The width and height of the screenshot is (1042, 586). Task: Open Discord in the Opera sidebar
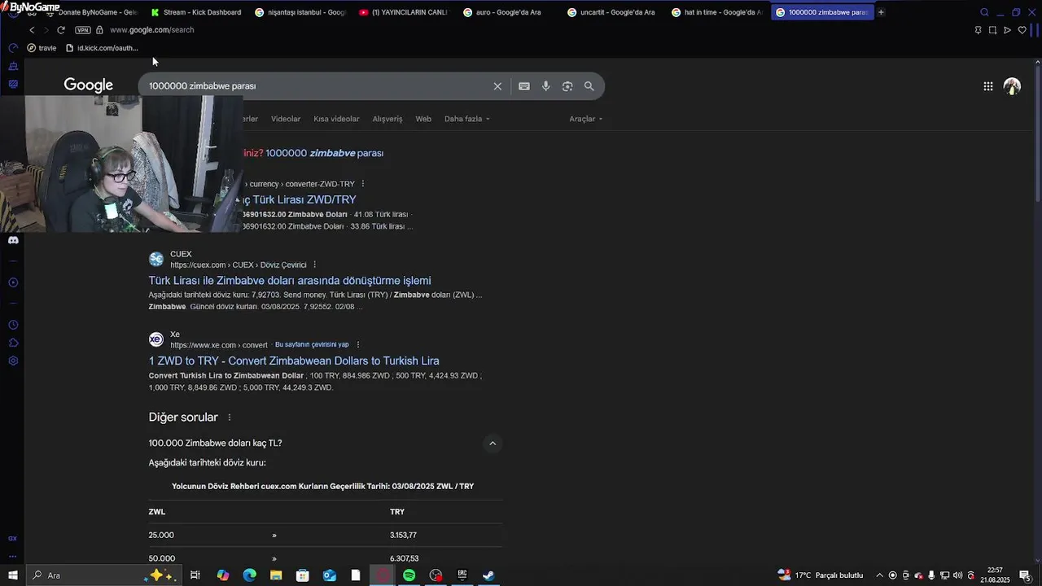click(x=13, y=240)
